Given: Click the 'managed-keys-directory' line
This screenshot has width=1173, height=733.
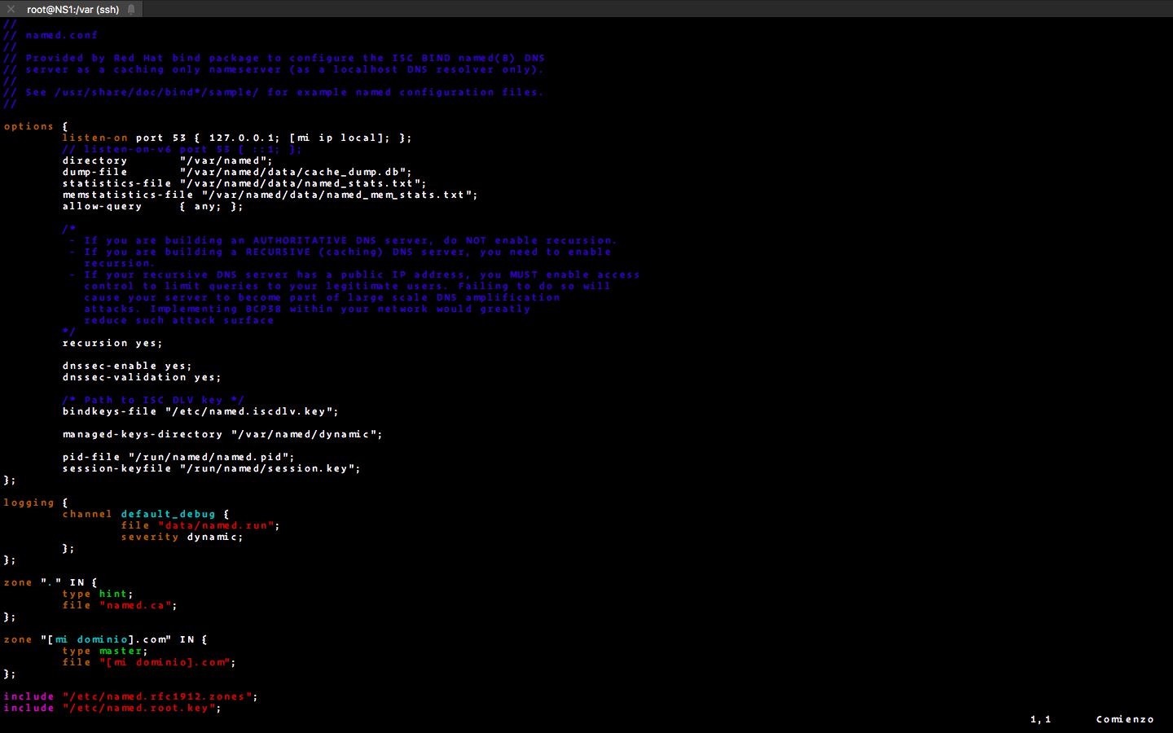Looking at the screenshot, I should (222, 434).
